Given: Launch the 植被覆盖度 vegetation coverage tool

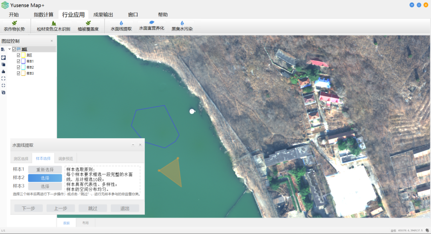Looking at the screenshot, I should [88, 26].
